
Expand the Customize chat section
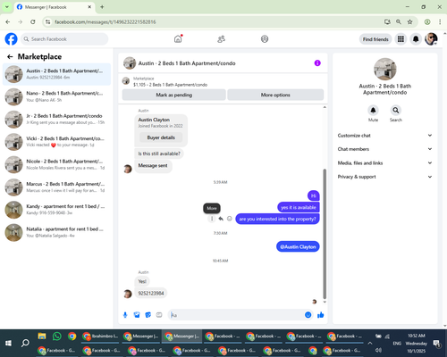click(384, 136)
